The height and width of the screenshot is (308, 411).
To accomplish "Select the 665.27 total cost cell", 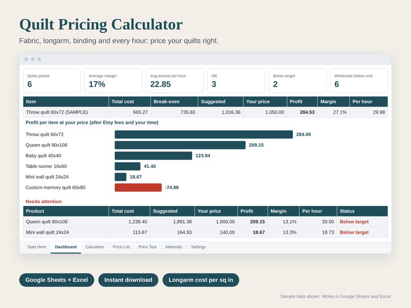I will [130, 112].
